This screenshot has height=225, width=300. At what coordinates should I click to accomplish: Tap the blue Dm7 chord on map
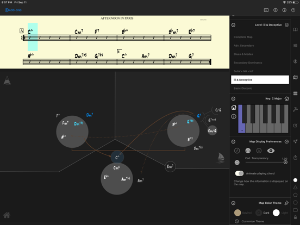click(90, 115)
